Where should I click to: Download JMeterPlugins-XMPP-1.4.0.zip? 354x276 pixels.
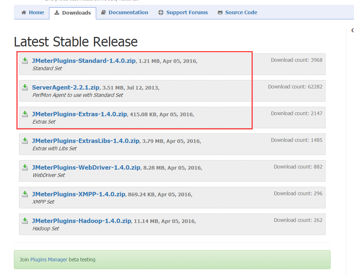(79, 194)
